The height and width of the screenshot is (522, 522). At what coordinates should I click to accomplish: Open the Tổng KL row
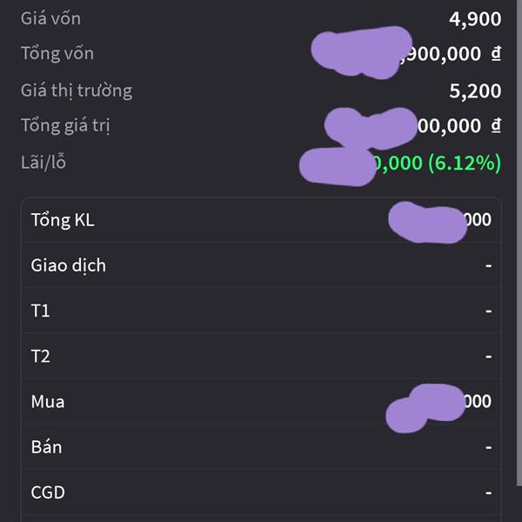tap(261, 220)
